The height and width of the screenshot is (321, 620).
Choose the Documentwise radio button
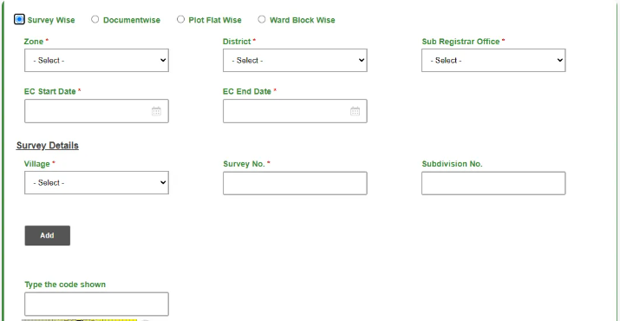tap(95, 19)
